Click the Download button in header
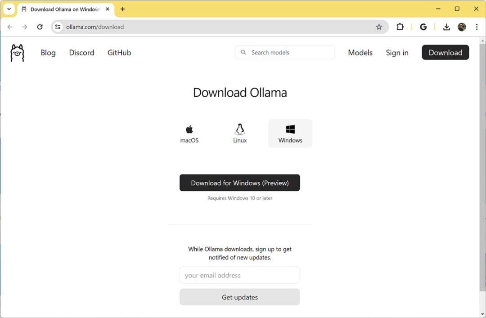This screenshot has height=318, width=486. [445, 52]
